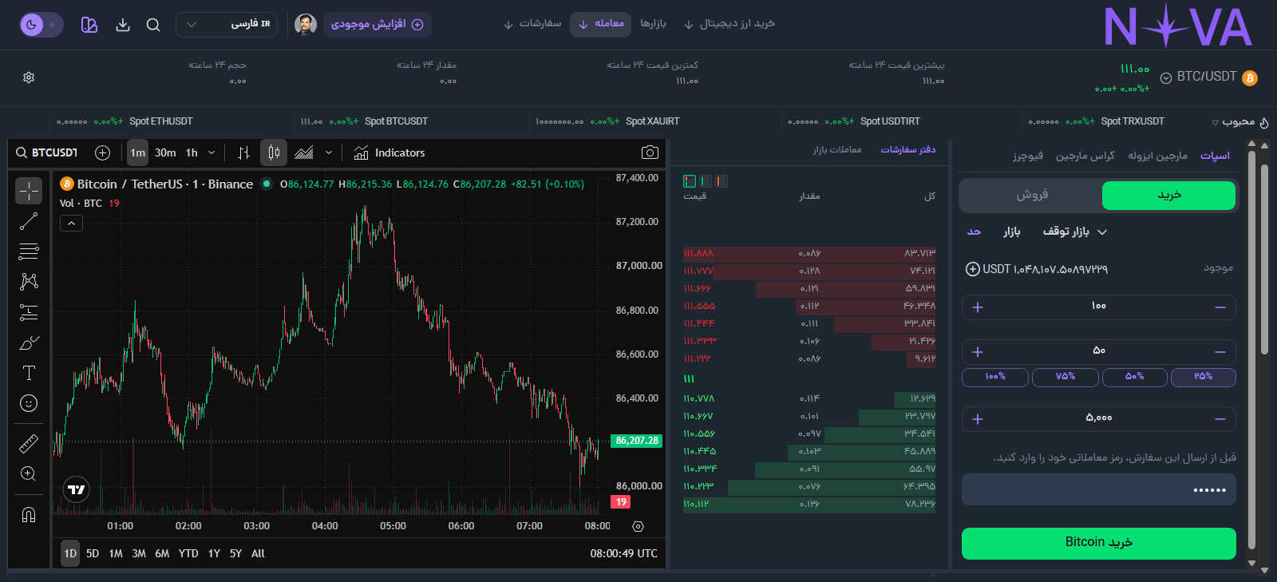
Task: Select the 75% amount option
Action: 1065,377
